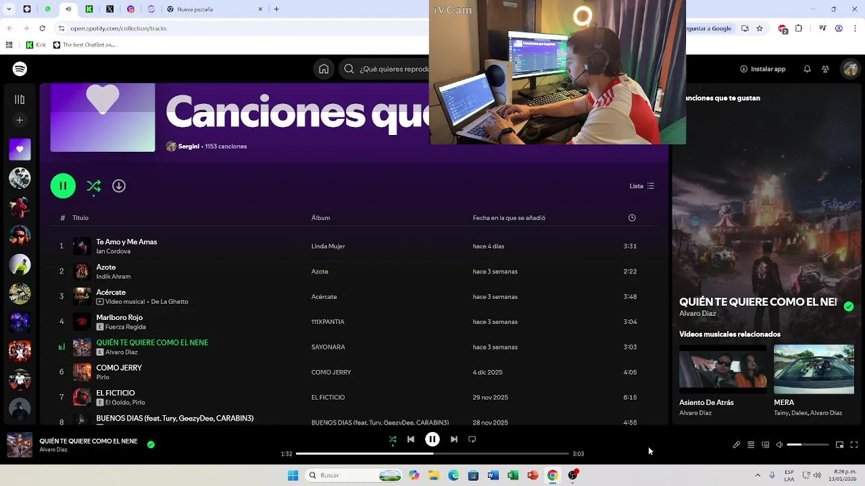Open Windows Start menu

point(293,475)
